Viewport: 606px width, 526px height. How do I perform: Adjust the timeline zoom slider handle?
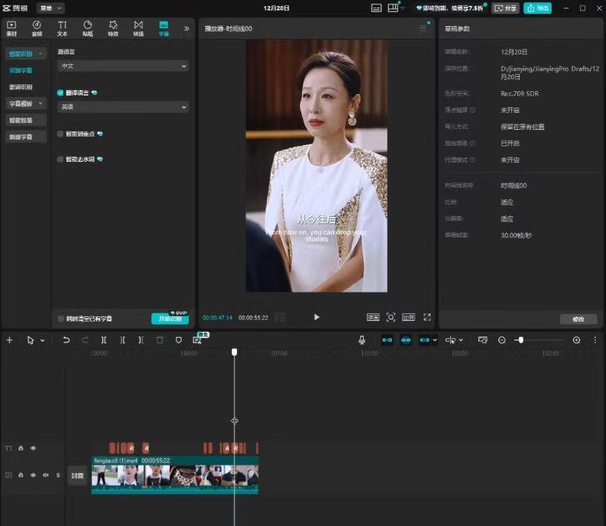pos(521,340)
